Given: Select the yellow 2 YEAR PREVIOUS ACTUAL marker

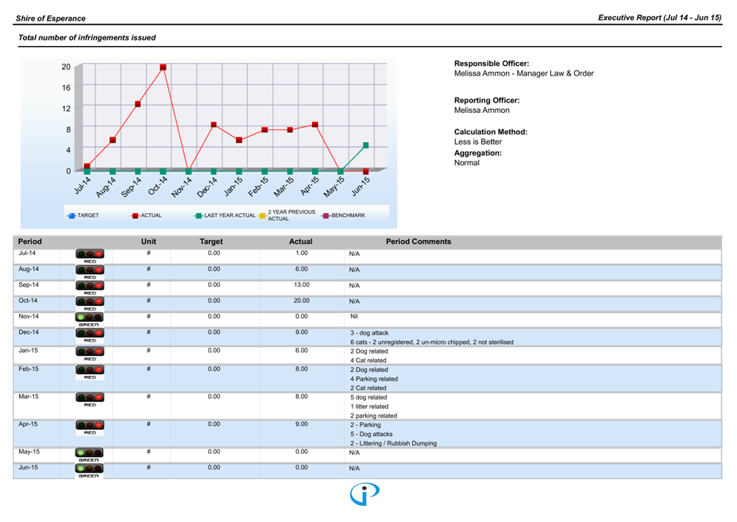Looking at the screenshot, I should [x=263, y=216].
